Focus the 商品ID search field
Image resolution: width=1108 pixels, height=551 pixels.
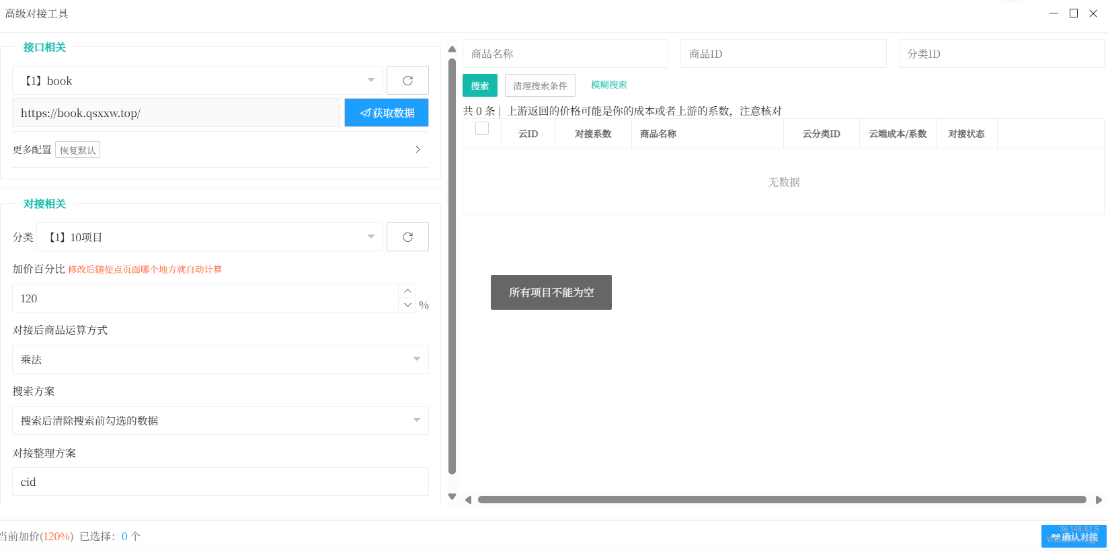click(x=783, y=54)
